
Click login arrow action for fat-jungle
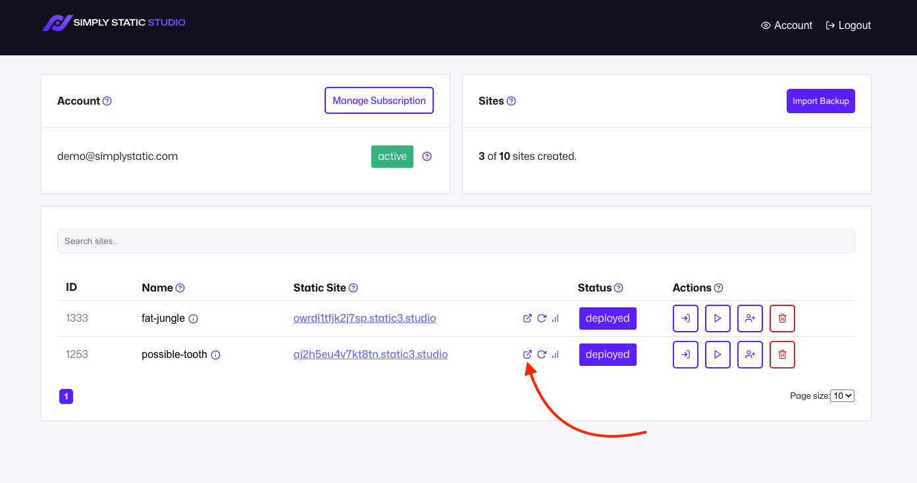pyautogui.click(x=685, y=318)
